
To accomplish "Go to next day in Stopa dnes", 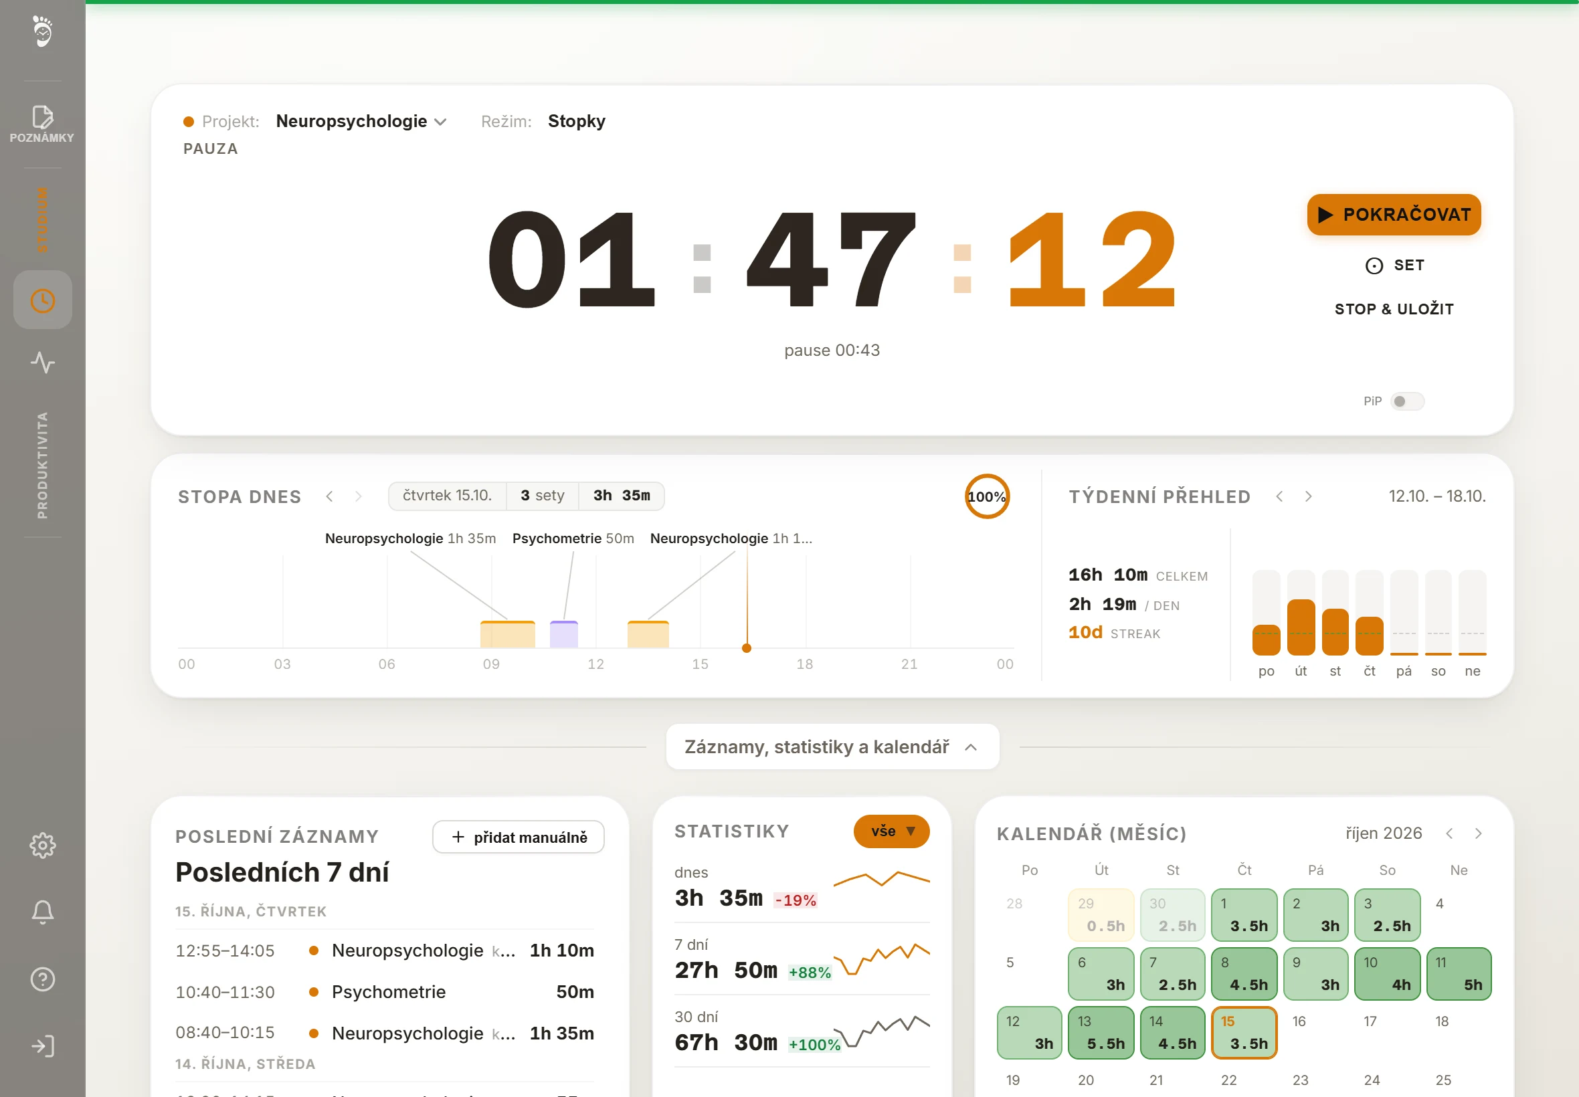I will 358,496.
